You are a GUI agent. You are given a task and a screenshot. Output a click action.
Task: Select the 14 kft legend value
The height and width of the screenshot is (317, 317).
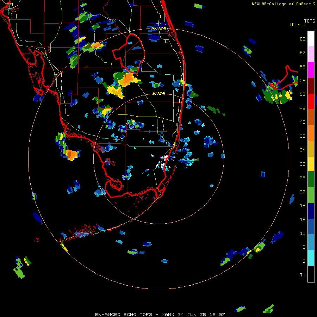click(303, 219)
